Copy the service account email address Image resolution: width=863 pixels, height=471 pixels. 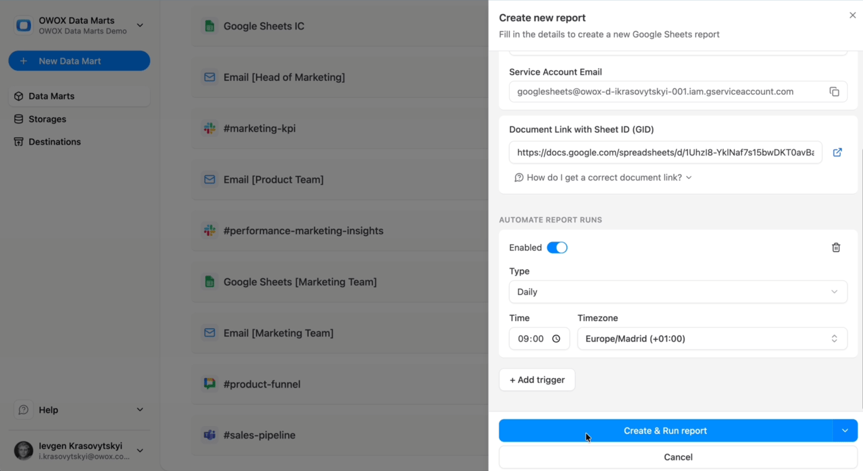coord(834,92)
